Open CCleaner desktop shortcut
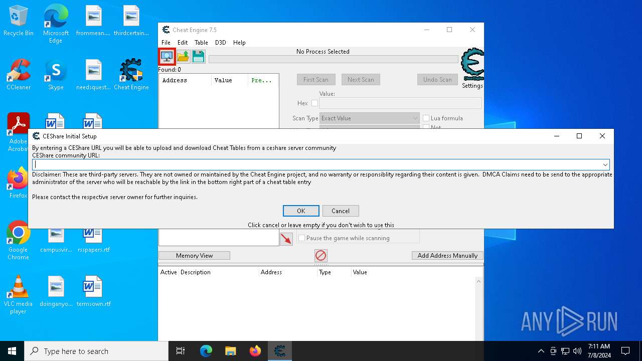642x361 pixels. 19,75
